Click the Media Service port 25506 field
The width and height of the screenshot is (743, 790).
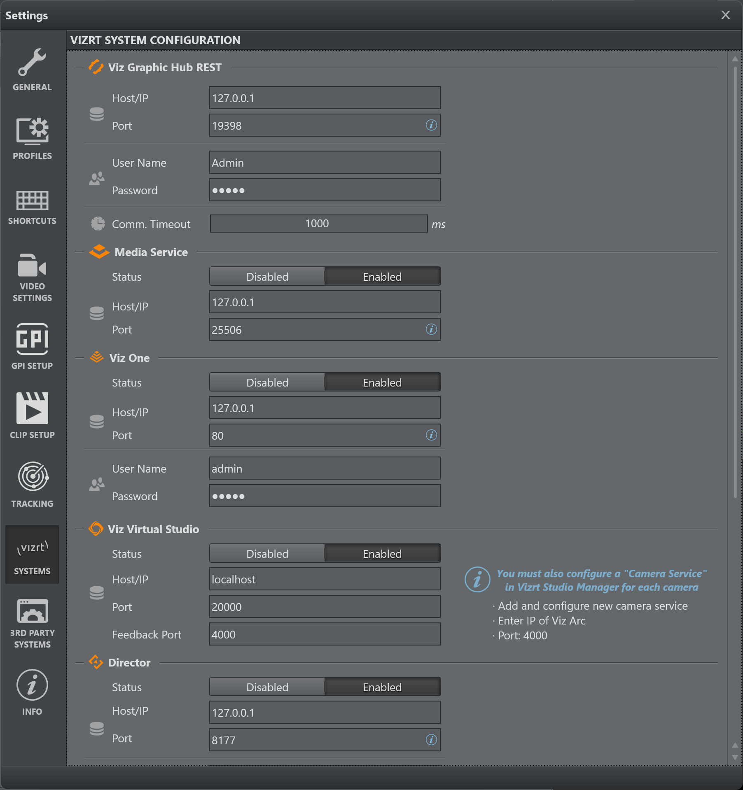pyautogui.click(x=325, y=329)
